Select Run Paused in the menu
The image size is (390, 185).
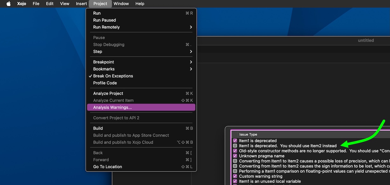tap(141, 20)
